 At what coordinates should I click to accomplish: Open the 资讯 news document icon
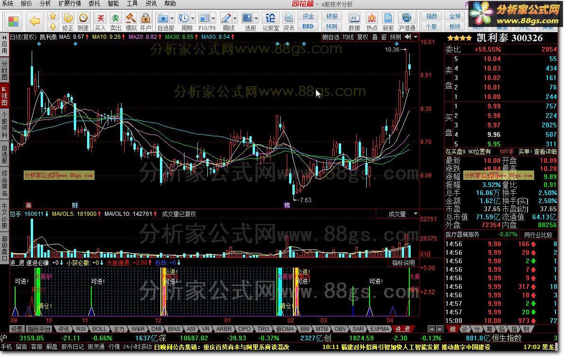(289, 18)
